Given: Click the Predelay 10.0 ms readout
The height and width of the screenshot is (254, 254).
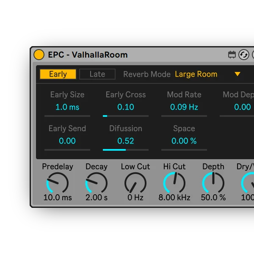Looking at the screenshot, I should tap(58, 197).
